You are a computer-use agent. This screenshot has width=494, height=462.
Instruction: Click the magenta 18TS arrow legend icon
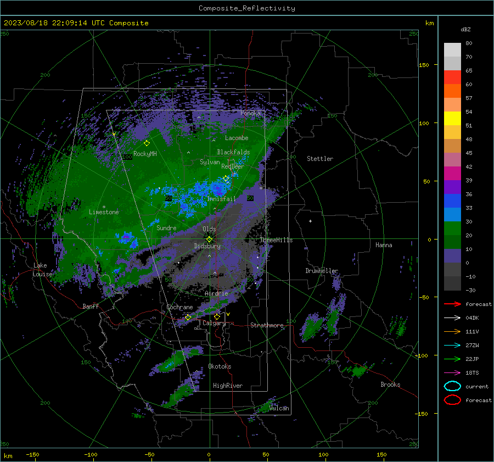[452, 373]
